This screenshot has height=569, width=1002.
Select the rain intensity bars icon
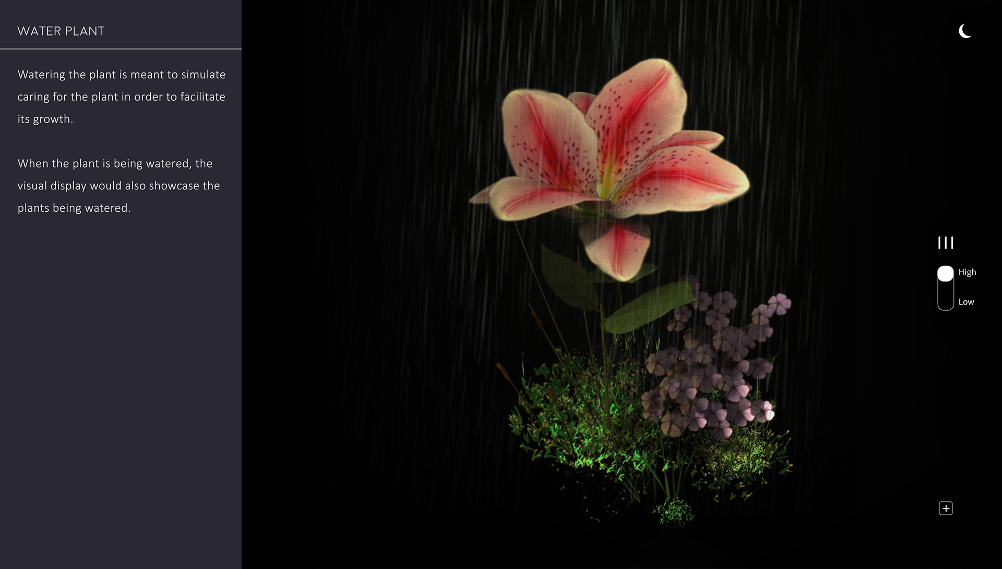pyautogui.click(x=946, y=243)
